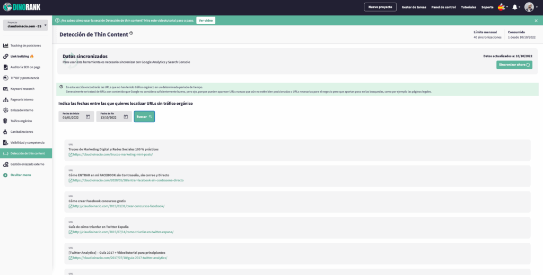Click Ocultar menu text
The image size is (543, 275).
click(x=21, y=175)
